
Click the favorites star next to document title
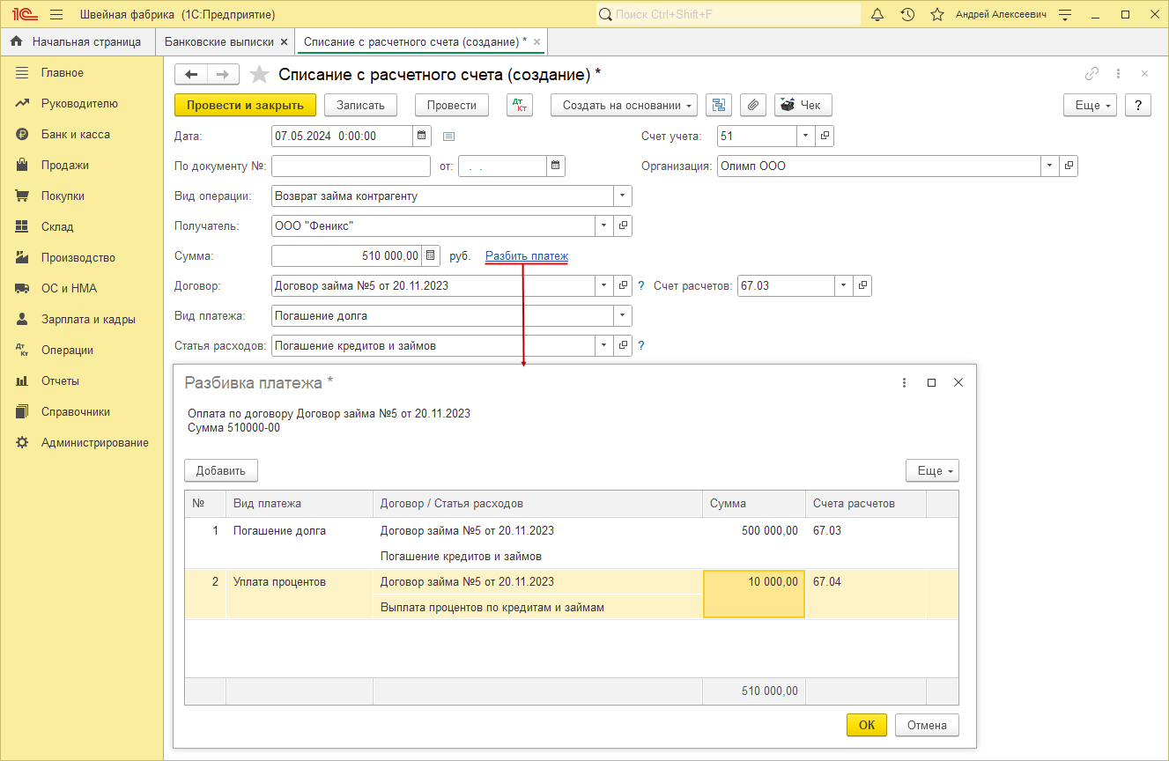[x=259, y=75]
